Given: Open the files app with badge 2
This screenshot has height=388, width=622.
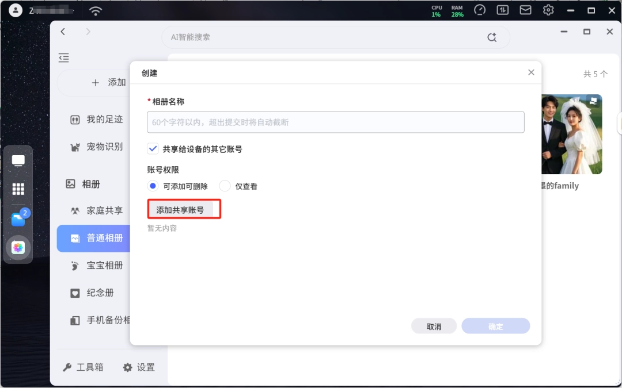Looking at the screenshot, I should (x=18, y=218).
